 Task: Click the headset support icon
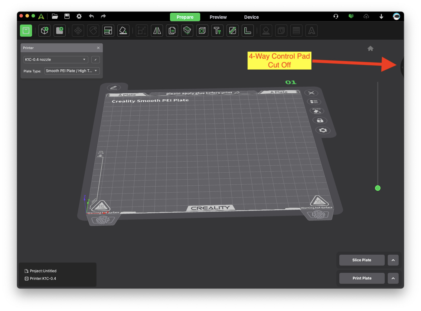pyautogui.click(x=336, y=16)
